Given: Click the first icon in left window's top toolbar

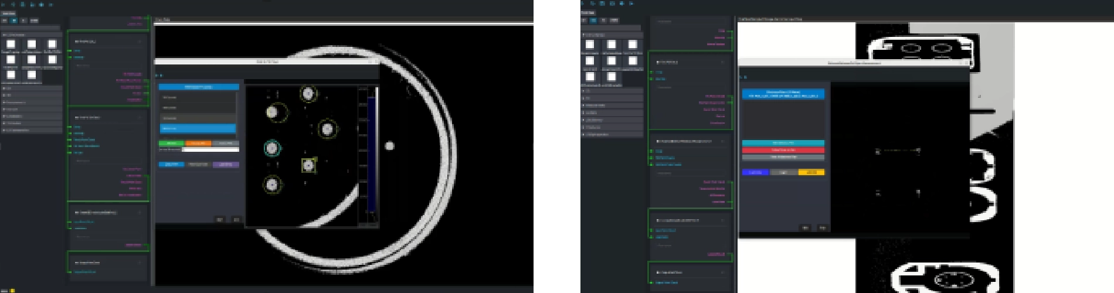Looking at the screenshot, I should 4,4.
